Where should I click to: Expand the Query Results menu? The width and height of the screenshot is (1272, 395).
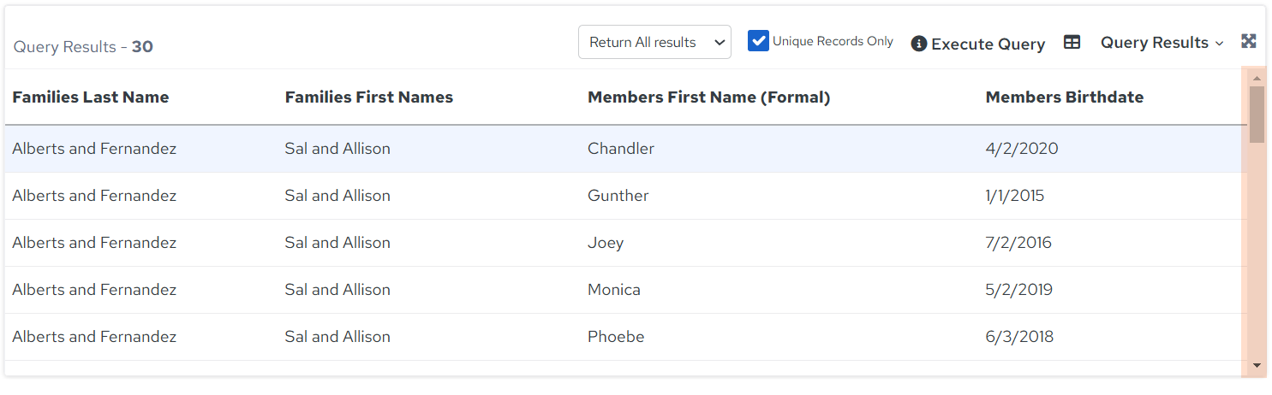[1162, 43]
